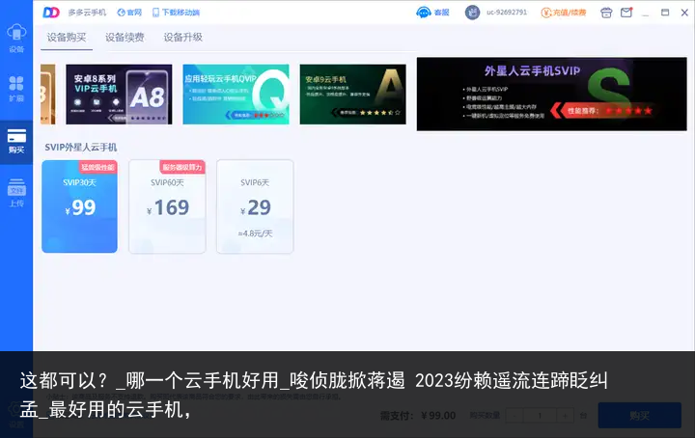The width and height of the screenshot is (695, 438).
Task: Open account uc-92692791 menu
Action: pos(507,13)
